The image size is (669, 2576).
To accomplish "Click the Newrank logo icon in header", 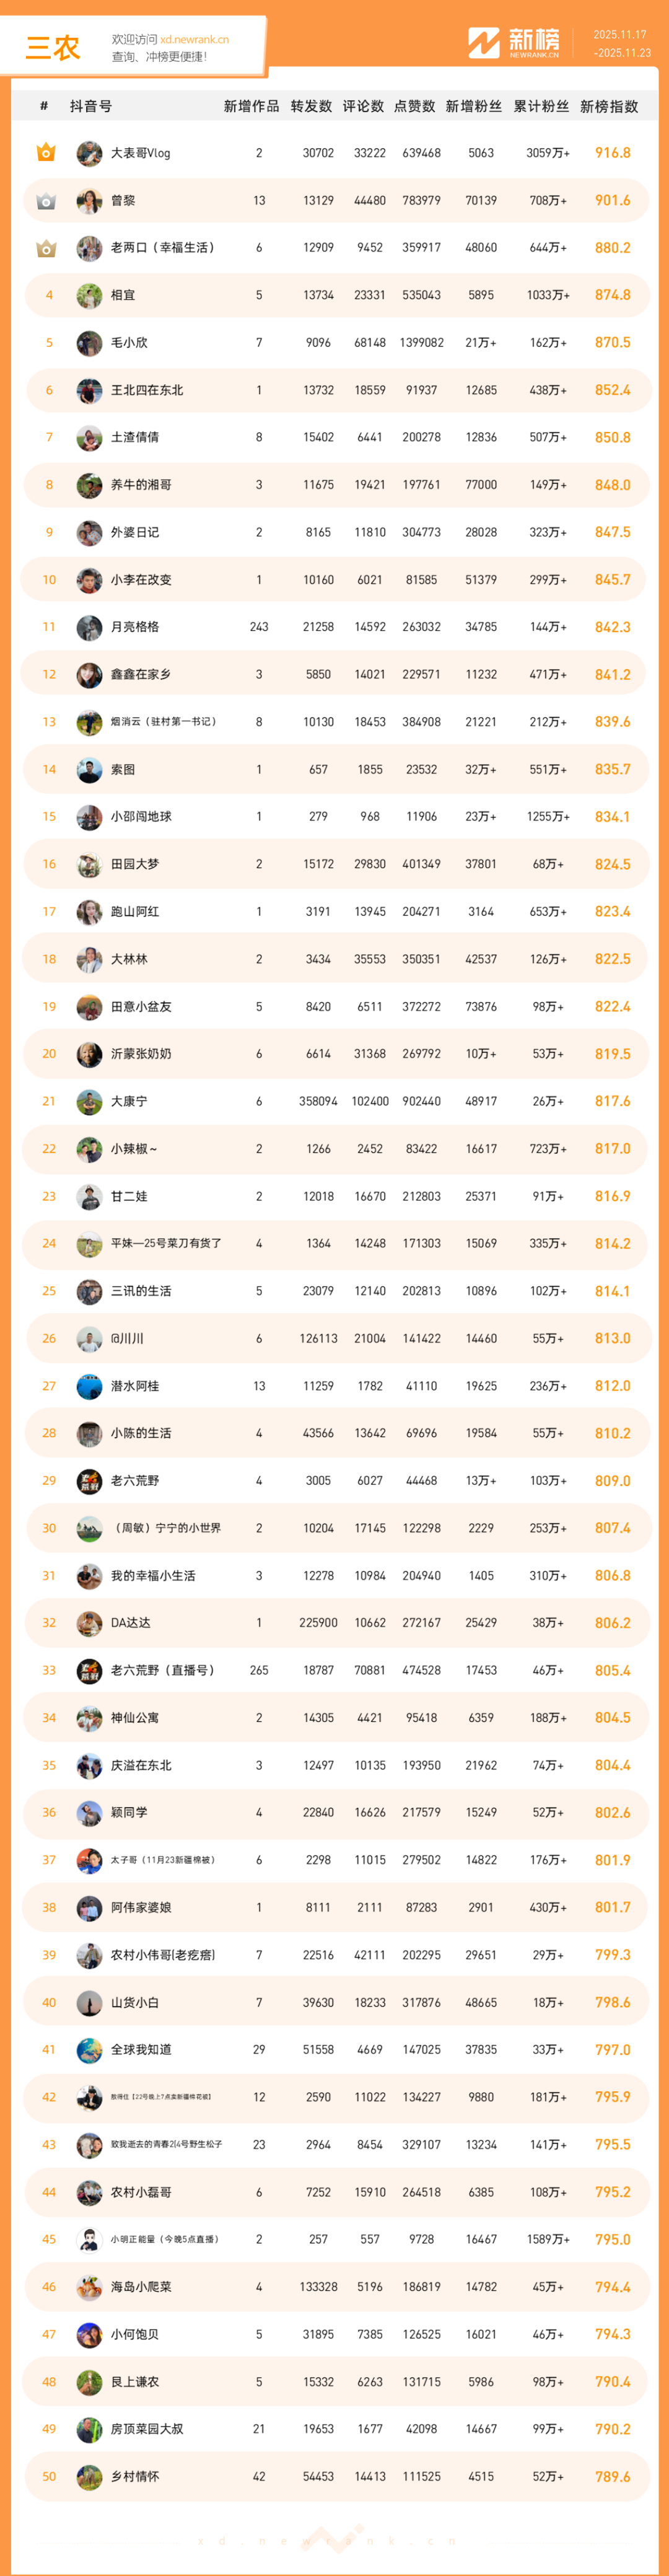I will (484, 43).
